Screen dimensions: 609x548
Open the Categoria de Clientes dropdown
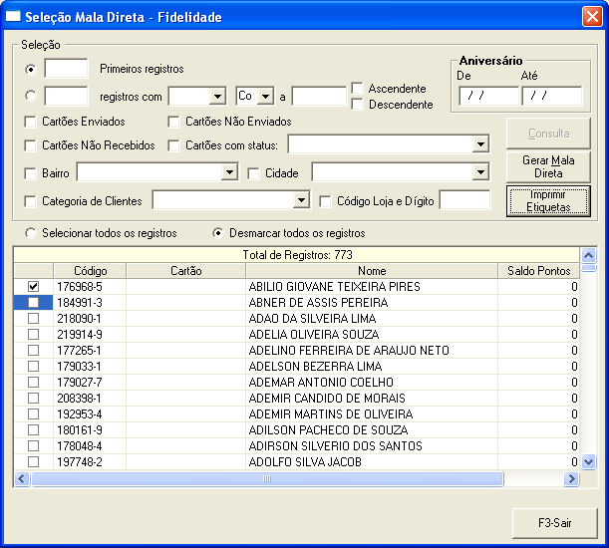[x=301, y=201]
